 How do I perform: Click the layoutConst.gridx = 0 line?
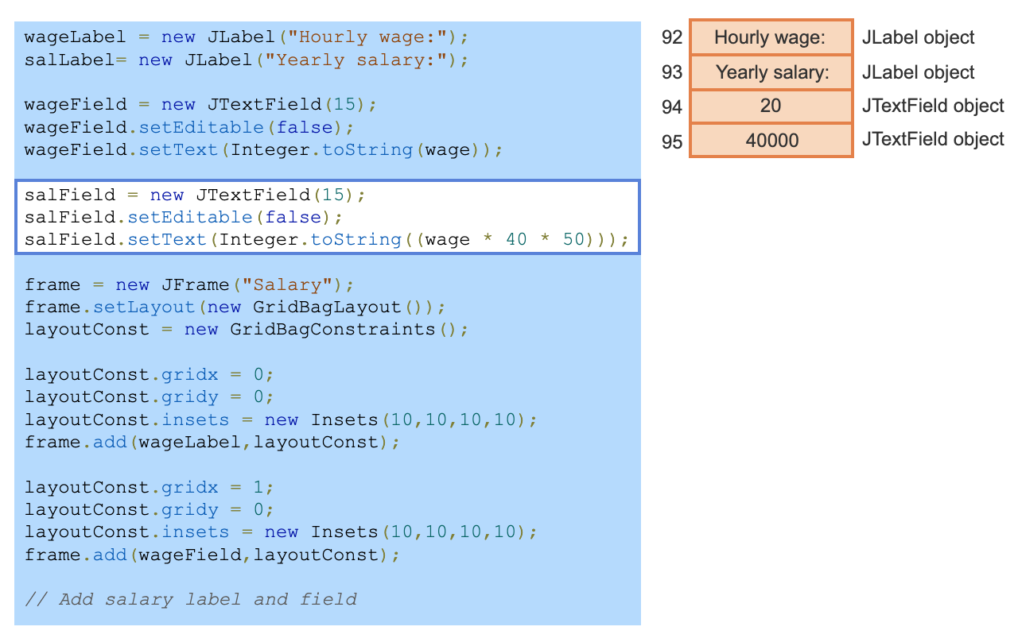150,374
